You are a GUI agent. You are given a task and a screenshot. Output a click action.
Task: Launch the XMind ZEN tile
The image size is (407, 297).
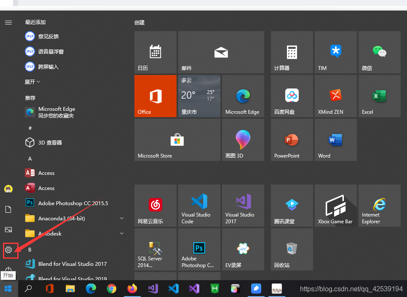coord(336,96)
